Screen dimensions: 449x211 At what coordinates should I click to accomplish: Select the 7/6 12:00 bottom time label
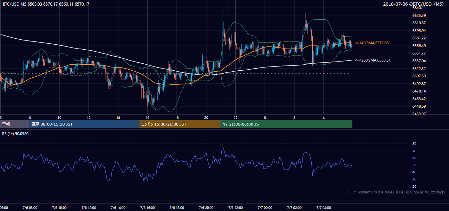pyautogui.click(x=89, y=208)
